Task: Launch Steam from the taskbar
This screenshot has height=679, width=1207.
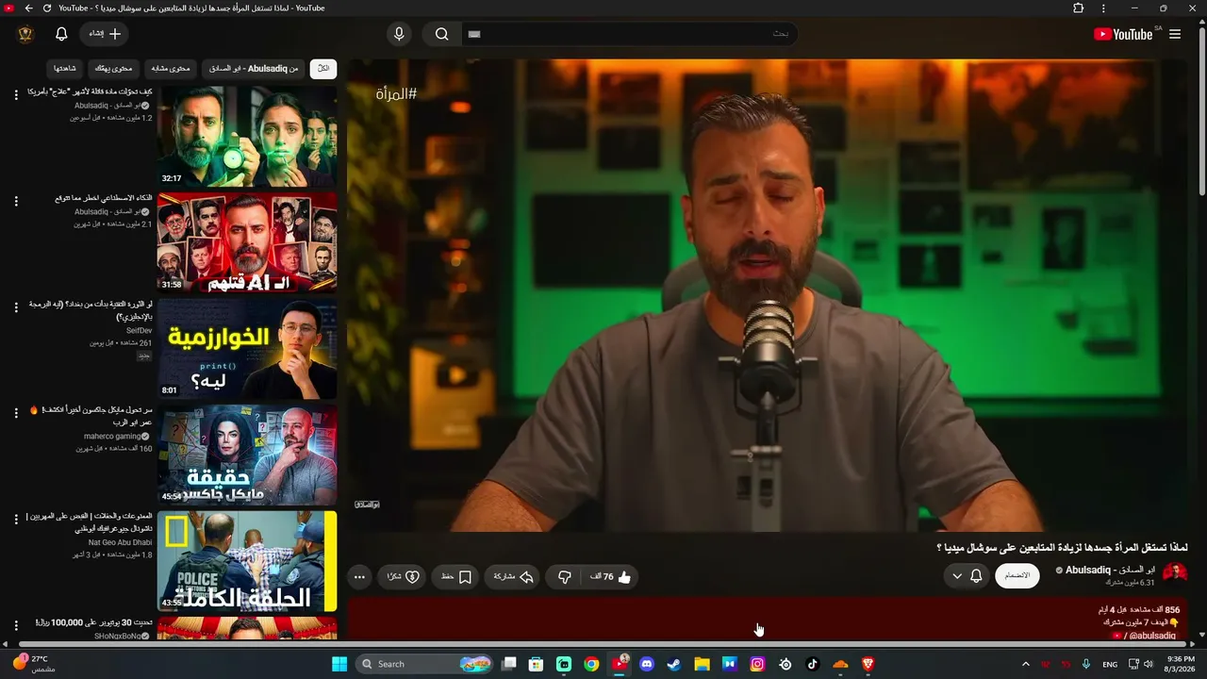Action: [674, 664]
